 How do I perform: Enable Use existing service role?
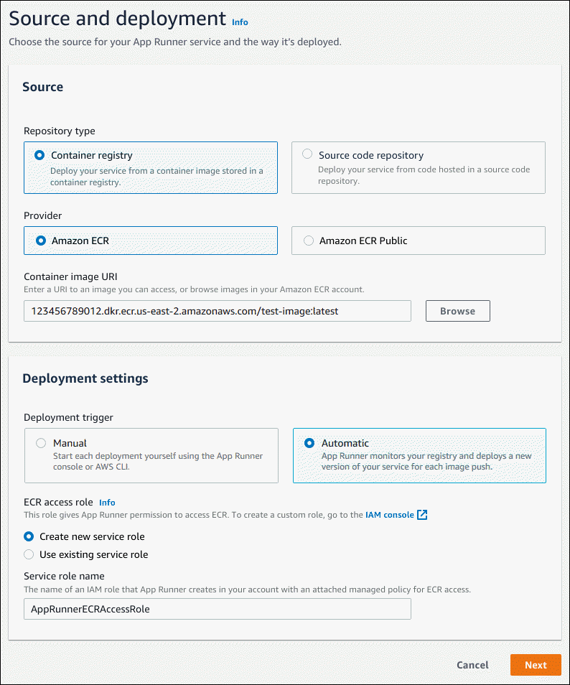coord(28,554)
